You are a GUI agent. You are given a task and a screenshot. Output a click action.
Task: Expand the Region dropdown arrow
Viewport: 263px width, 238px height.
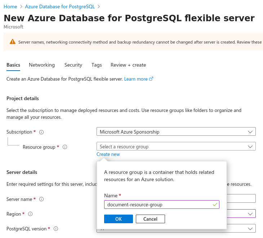pos(250,214)
